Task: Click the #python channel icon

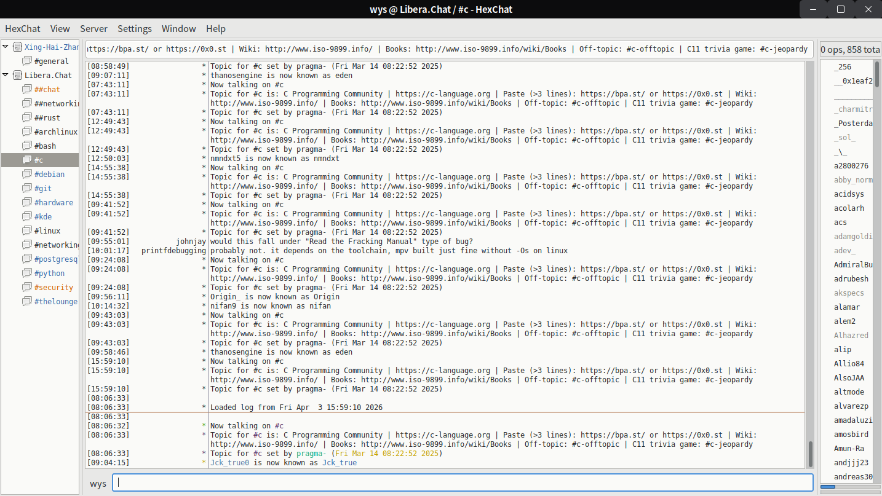Action: coord(27,274)
